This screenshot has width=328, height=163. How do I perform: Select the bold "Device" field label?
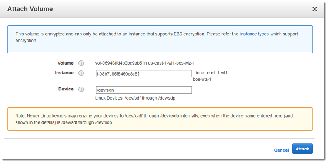point(66,89)
